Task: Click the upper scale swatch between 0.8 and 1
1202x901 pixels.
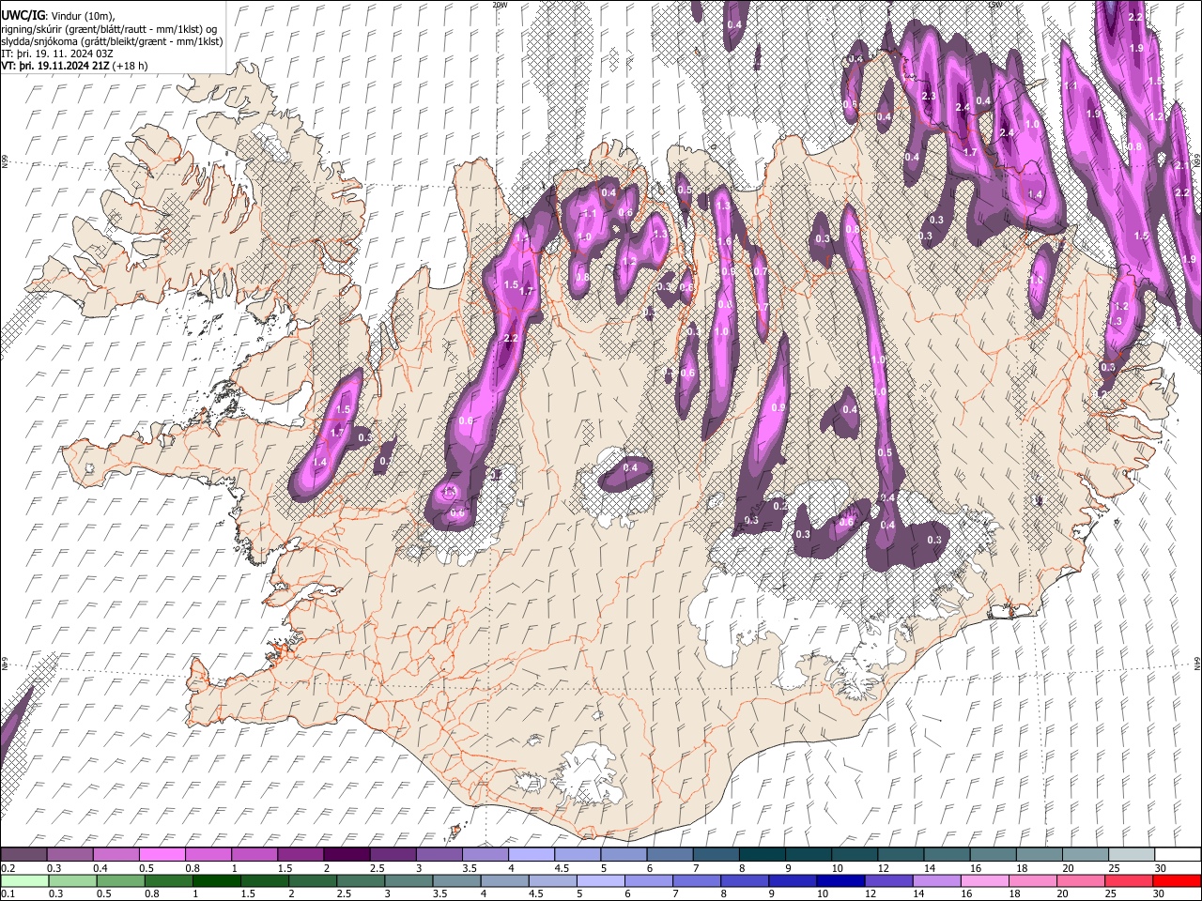Action: (208, 854)
